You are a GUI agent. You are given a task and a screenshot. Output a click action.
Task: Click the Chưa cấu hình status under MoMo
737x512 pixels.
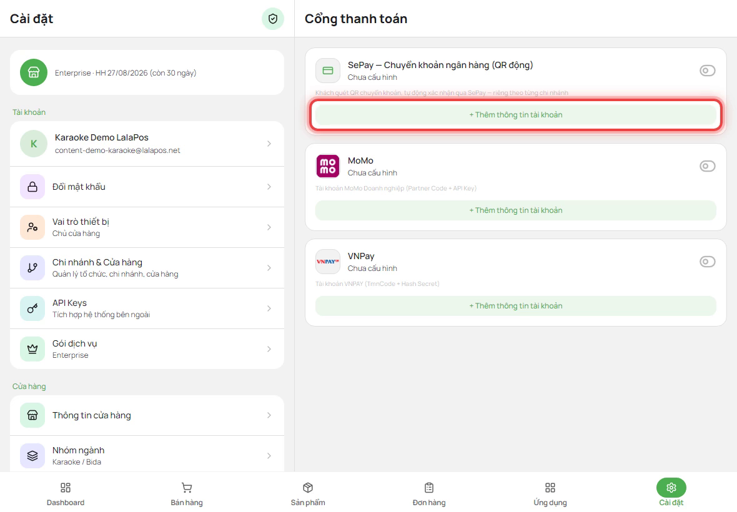click(x=372, y=173)
